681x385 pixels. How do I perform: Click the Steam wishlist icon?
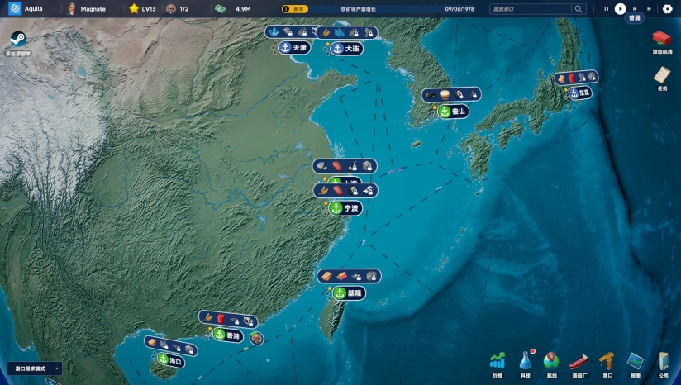[18, 40]
